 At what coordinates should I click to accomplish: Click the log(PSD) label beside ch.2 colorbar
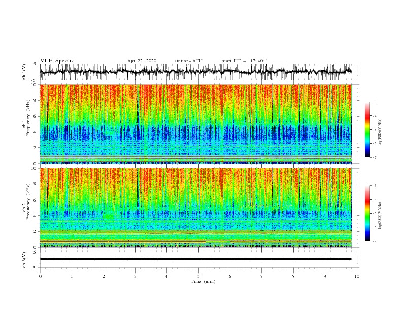pos(380,216)
